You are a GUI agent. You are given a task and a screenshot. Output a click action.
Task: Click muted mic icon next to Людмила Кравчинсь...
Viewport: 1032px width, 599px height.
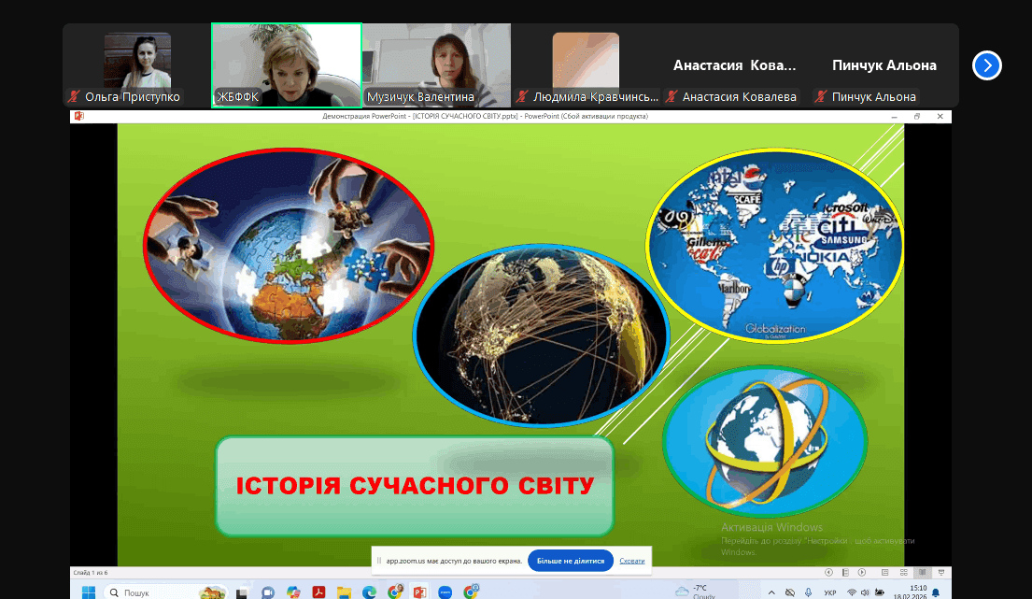click(522, 97)
